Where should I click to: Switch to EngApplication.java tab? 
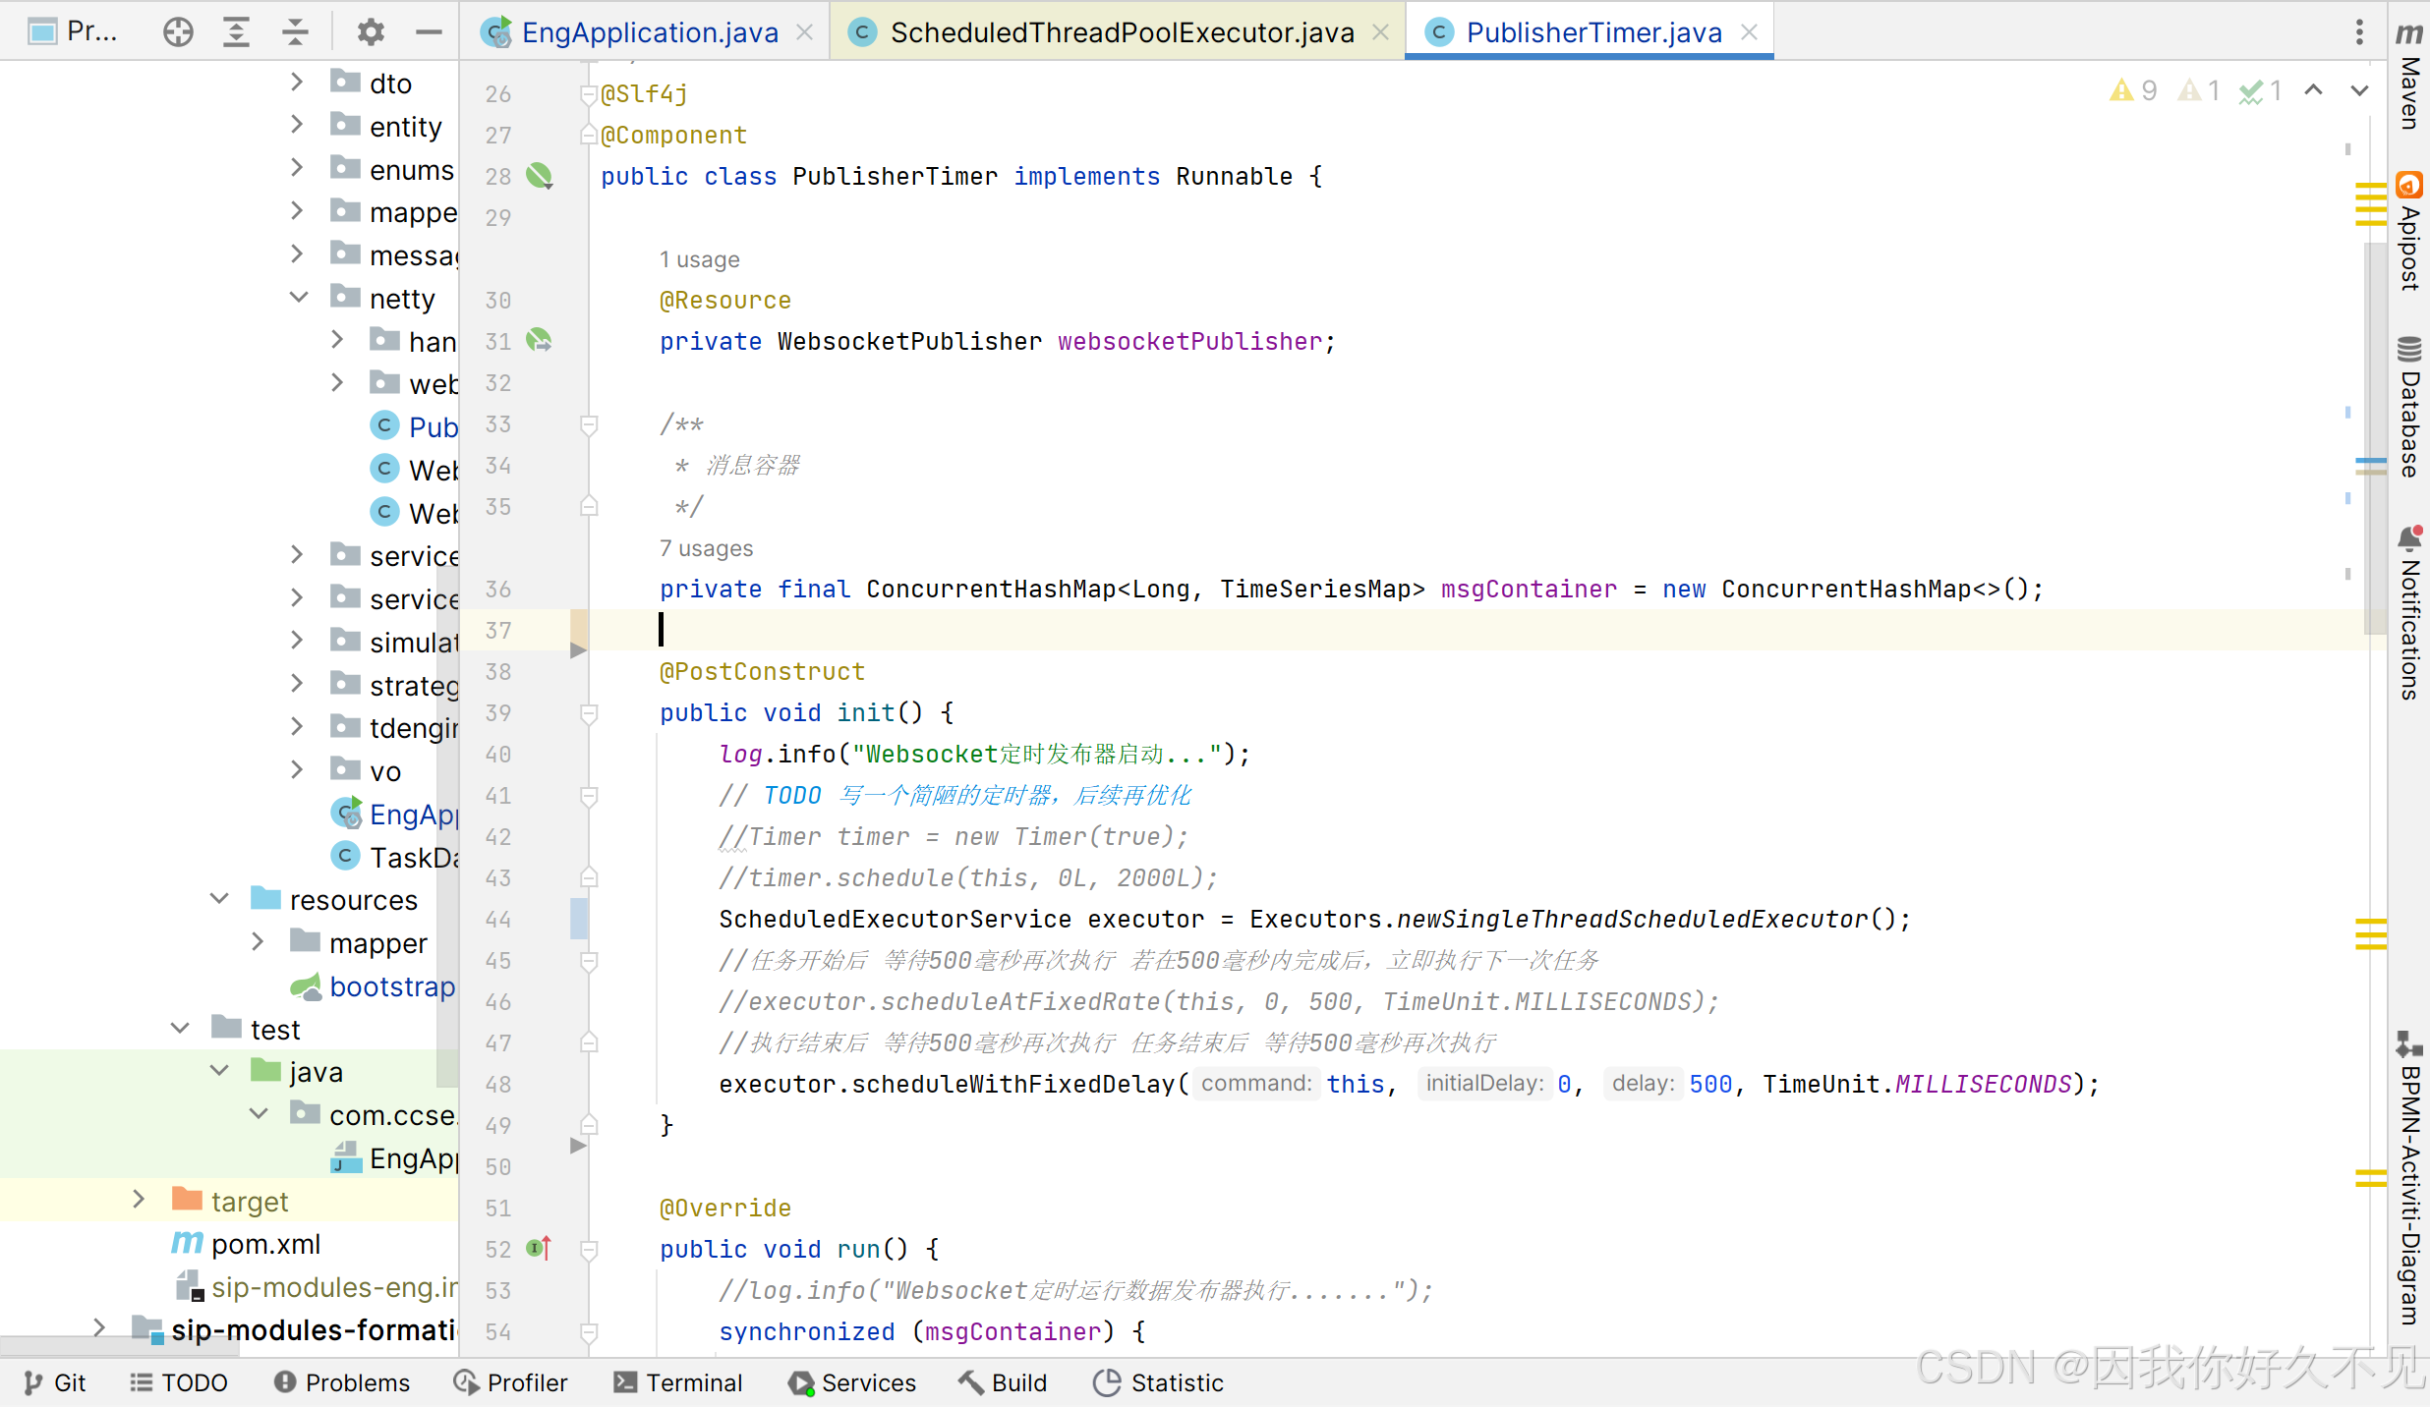coord(649,32)
